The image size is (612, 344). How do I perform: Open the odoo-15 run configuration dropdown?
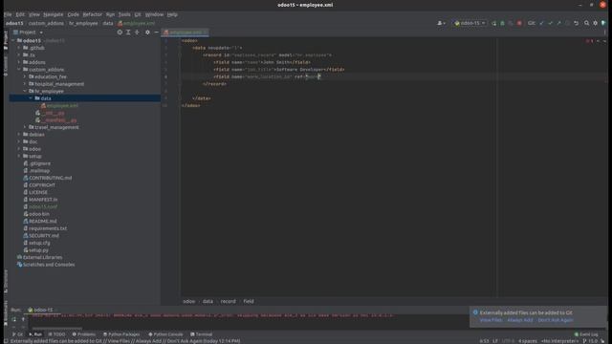click(x=470, y=23)
